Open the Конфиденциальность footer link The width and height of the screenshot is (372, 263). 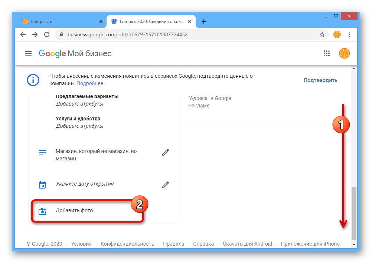[127, 244]
